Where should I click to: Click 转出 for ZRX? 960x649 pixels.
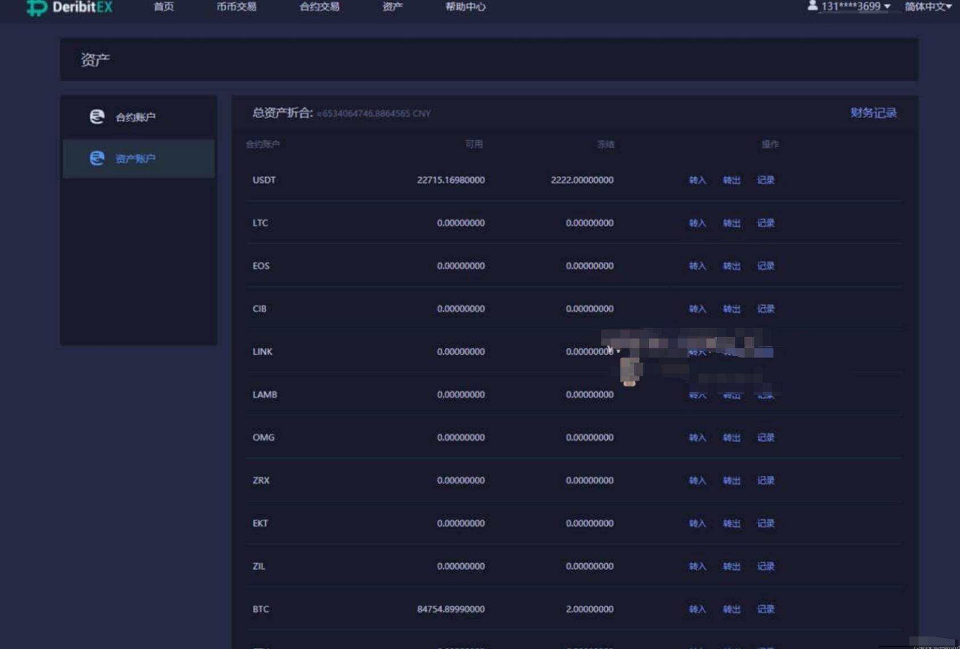click(732, 480)
